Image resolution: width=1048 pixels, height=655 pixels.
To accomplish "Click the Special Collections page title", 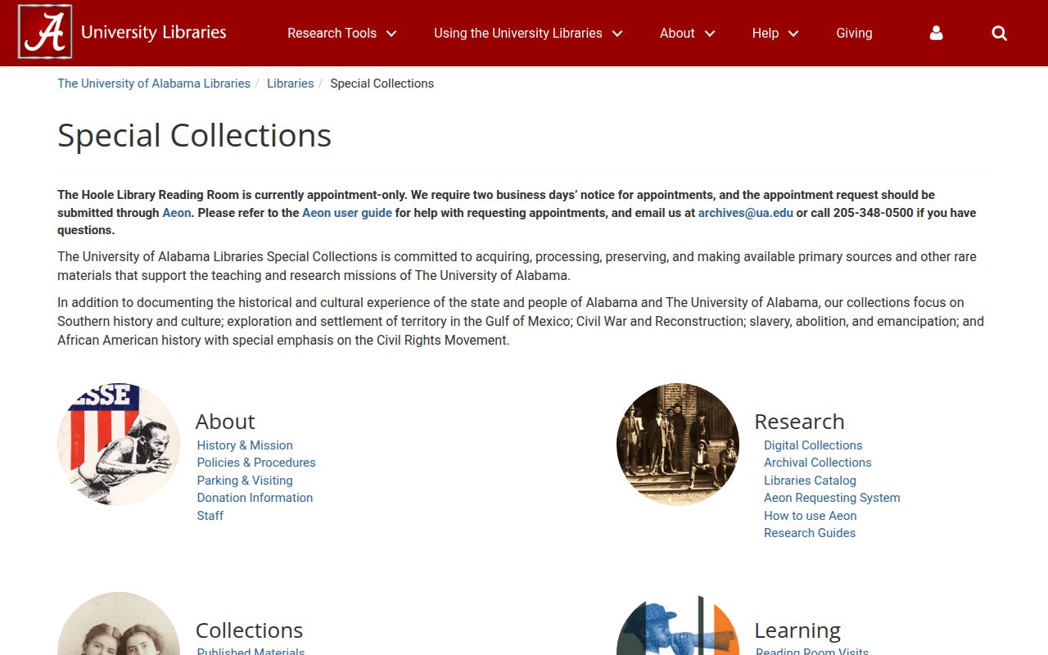I will coord(194,135).
